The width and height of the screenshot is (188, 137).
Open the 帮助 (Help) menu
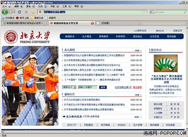(79, 6)
